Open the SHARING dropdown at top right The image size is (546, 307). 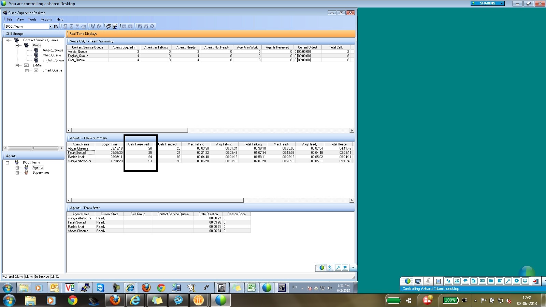coord(502,3)
